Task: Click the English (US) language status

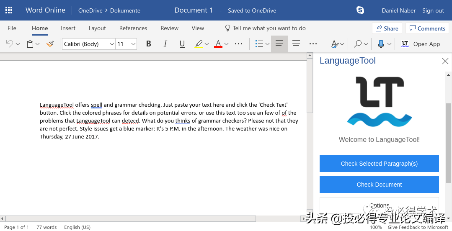Action: point(77,227)
